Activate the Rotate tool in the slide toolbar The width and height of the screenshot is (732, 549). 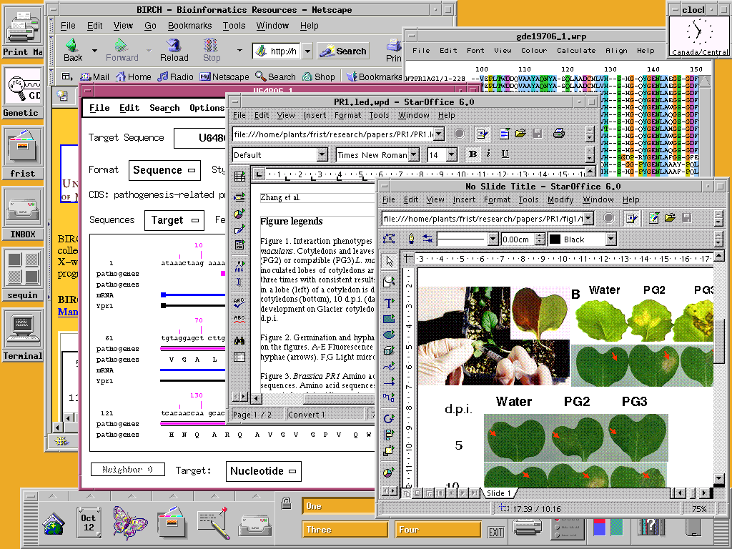[x=389, y=418]
